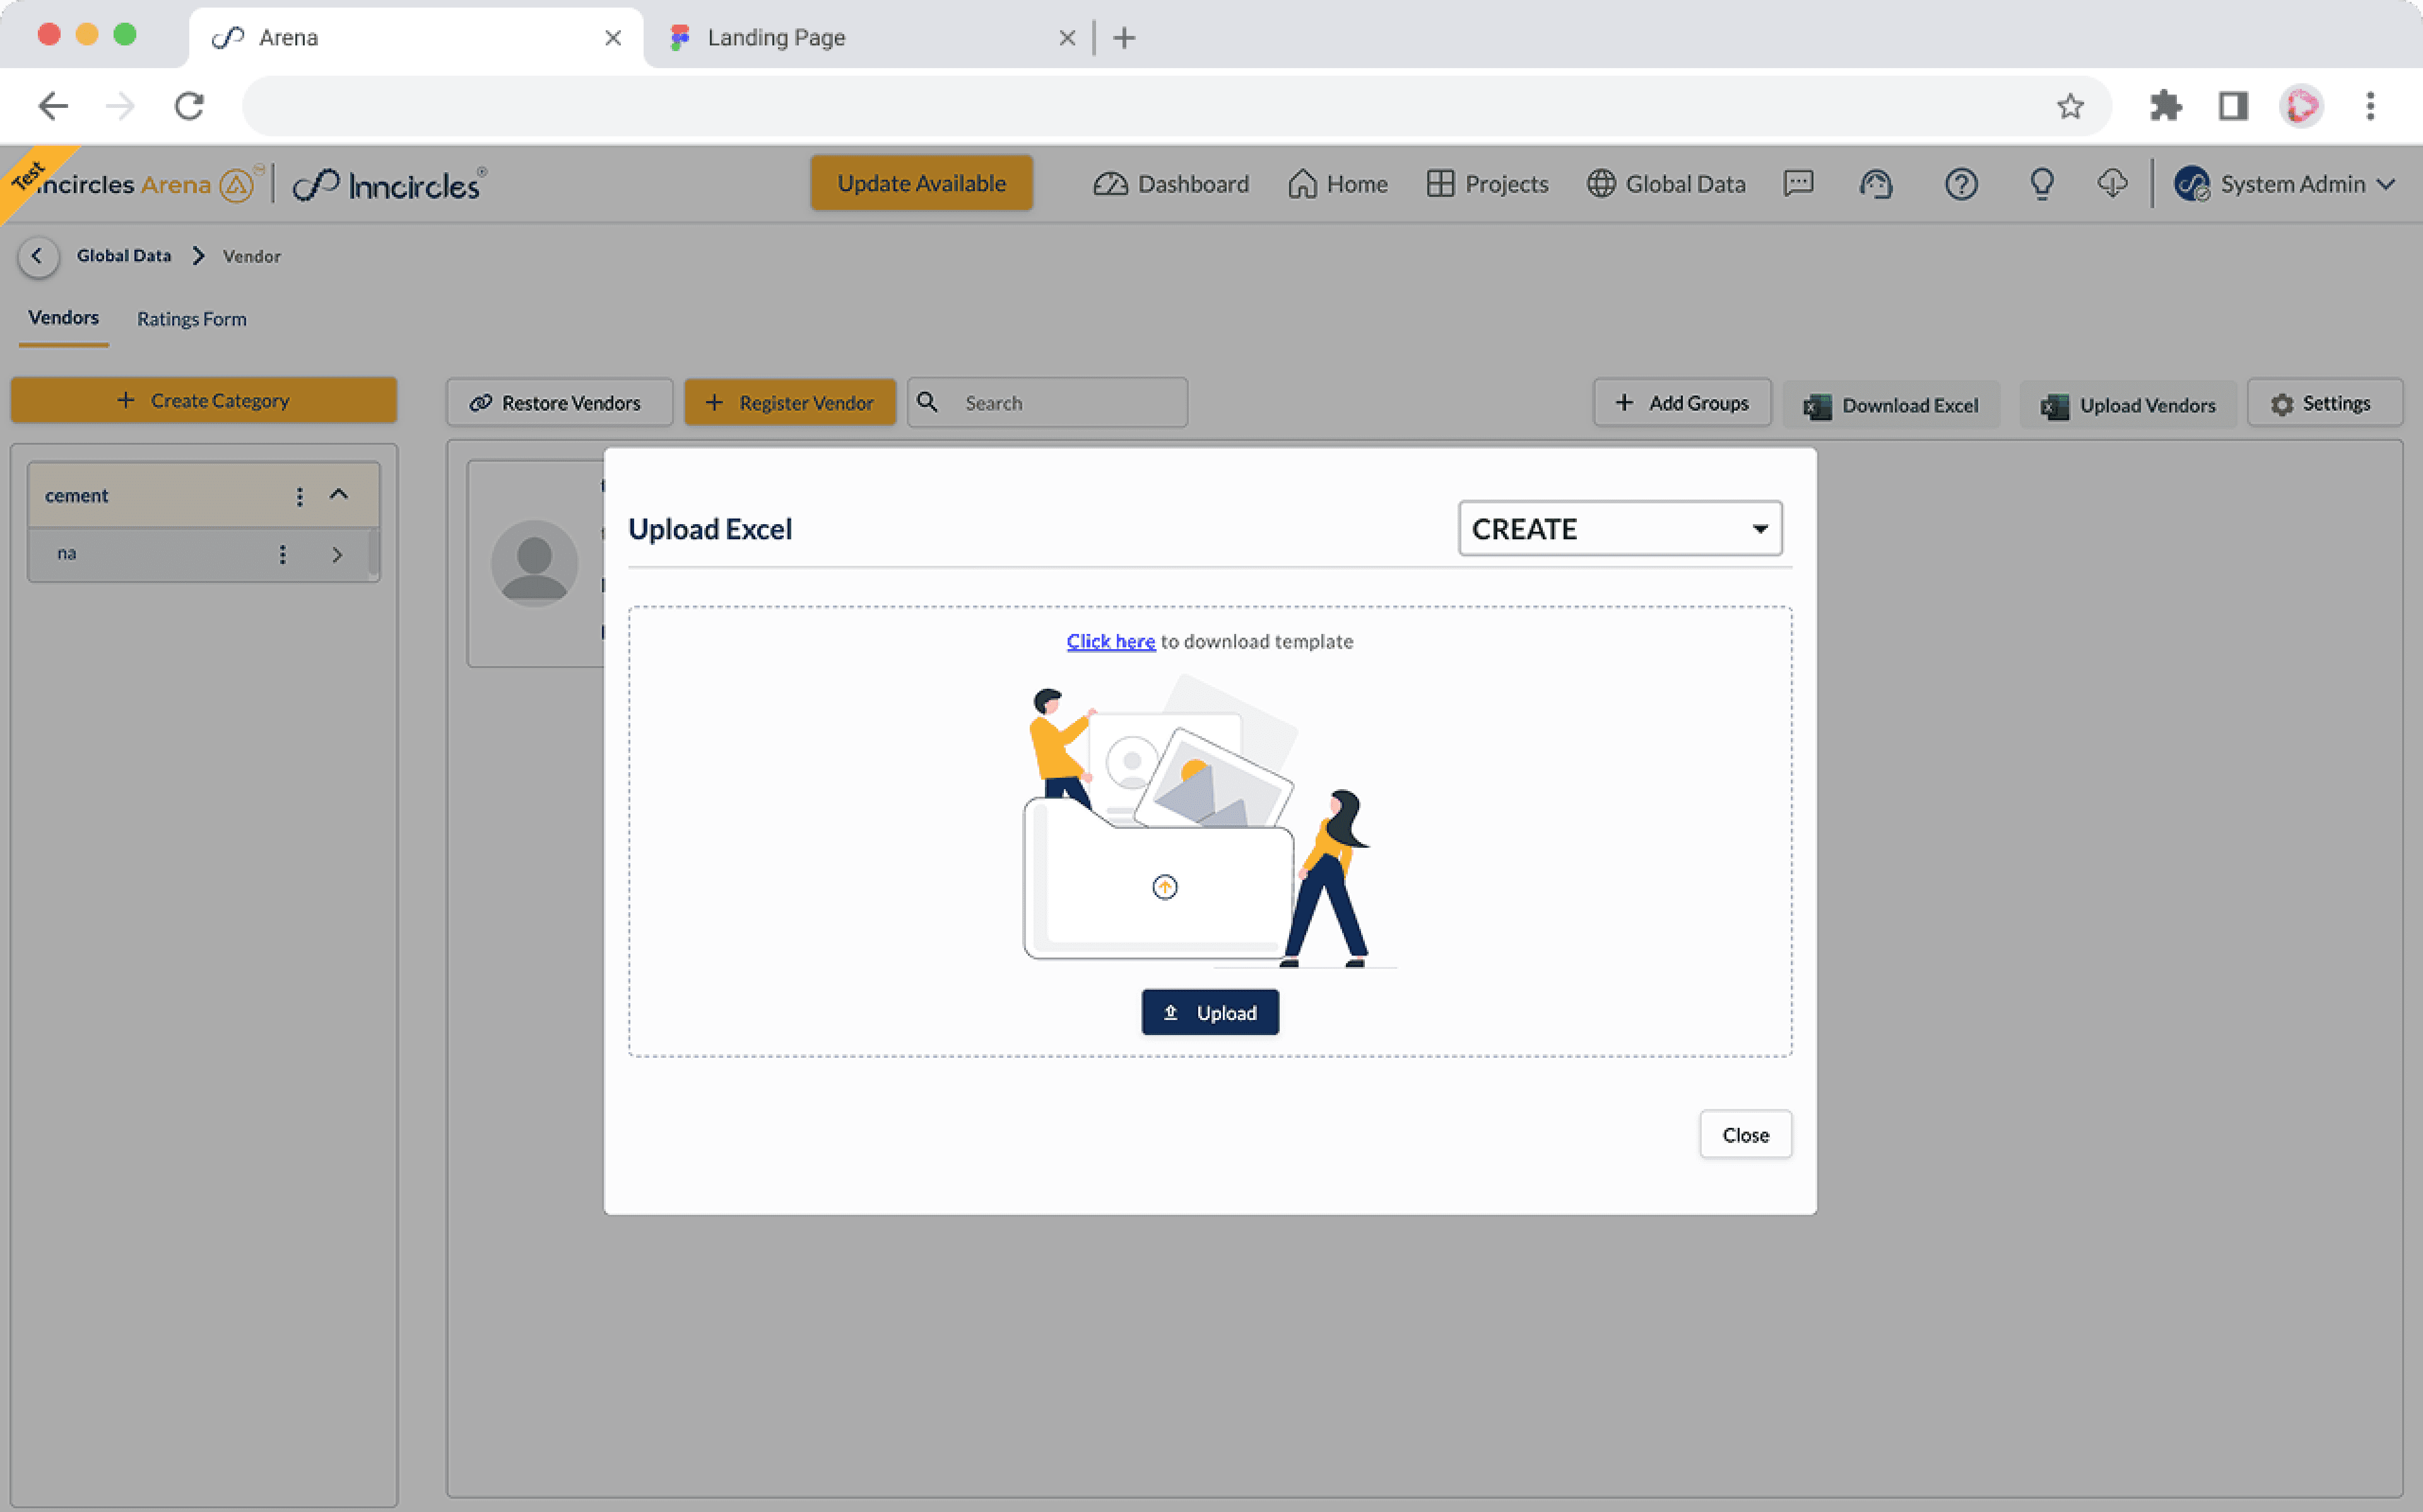
Task: Click the Upload button in dialog
Action: [x=1209, y=1012]
